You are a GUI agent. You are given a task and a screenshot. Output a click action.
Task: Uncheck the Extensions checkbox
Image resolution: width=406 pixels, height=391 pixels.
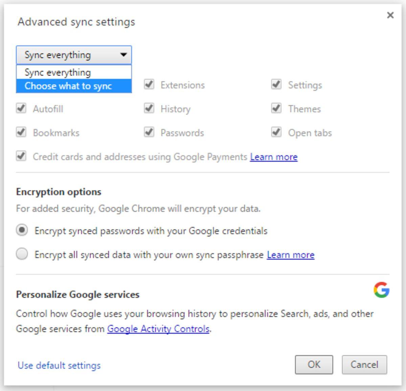coord(149,85)
